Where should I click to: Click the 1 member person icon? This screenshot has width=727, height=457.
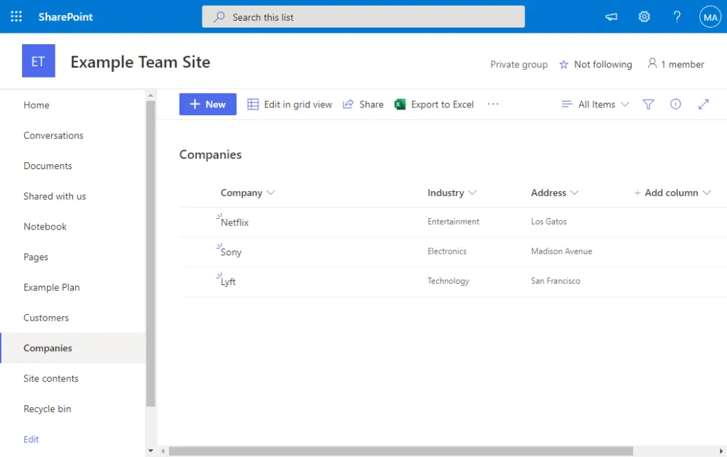pos(652,63)
